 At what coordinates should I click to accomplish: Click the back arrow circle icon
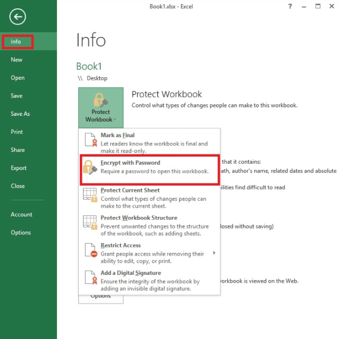17,17
